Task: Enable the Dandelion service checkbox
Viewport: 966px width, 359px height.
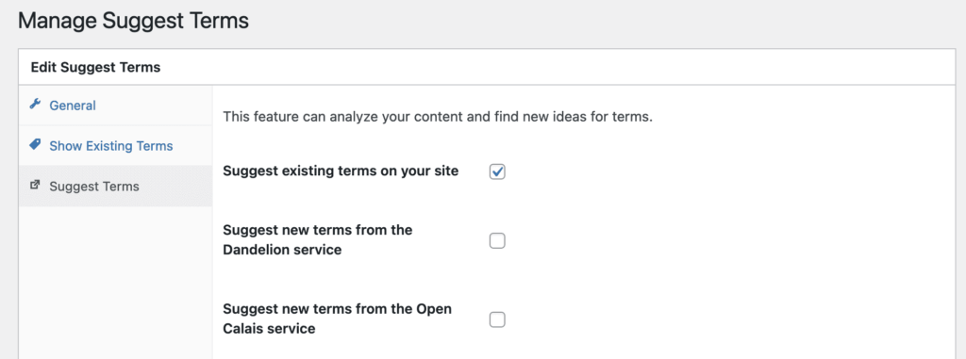Action: click(497, 241)
